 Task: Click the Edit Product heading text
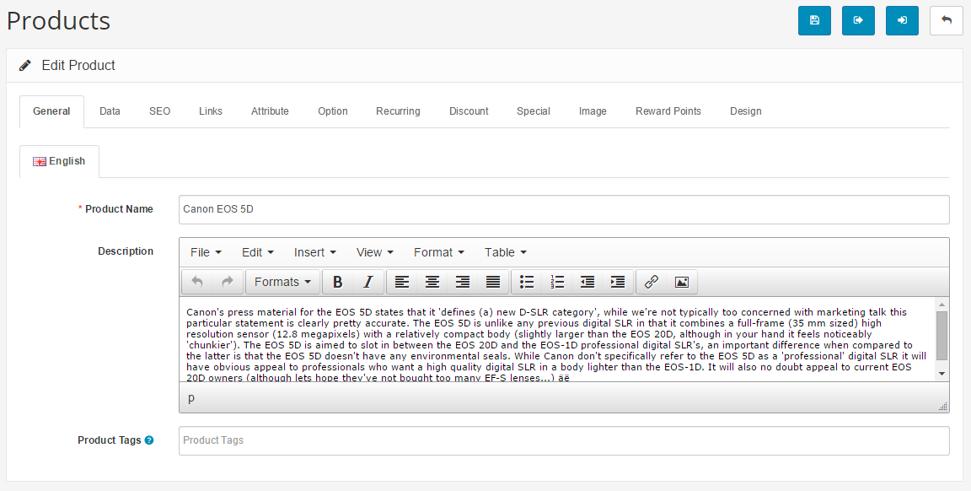tap(78, 66)
